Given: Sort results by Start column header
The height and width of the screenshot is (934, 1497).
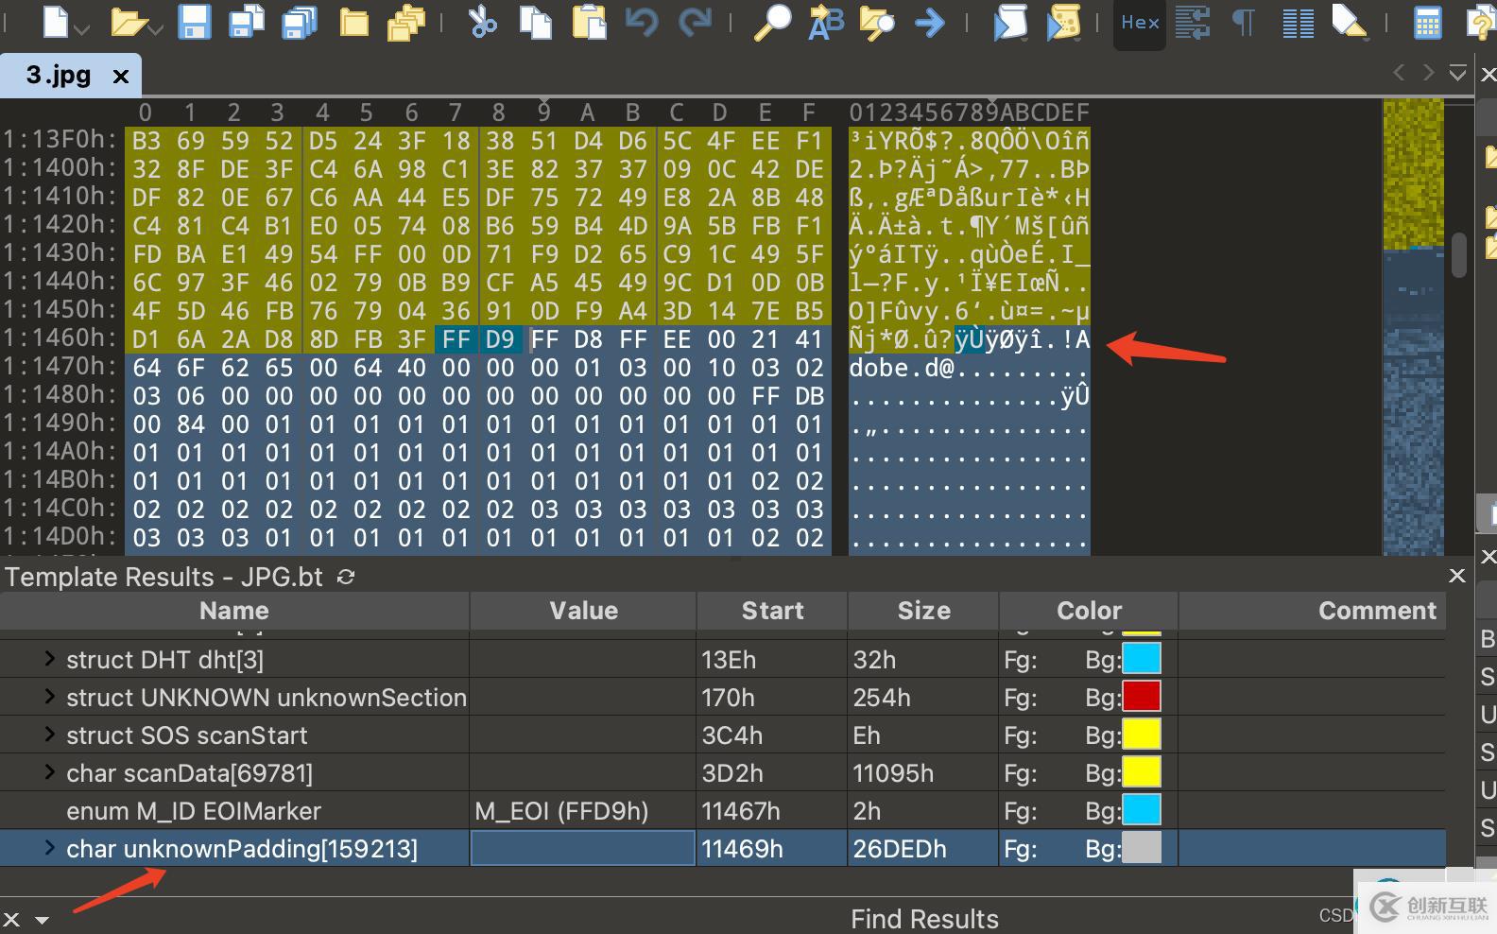Looking at the screenshot, I should tap(771, 611).
